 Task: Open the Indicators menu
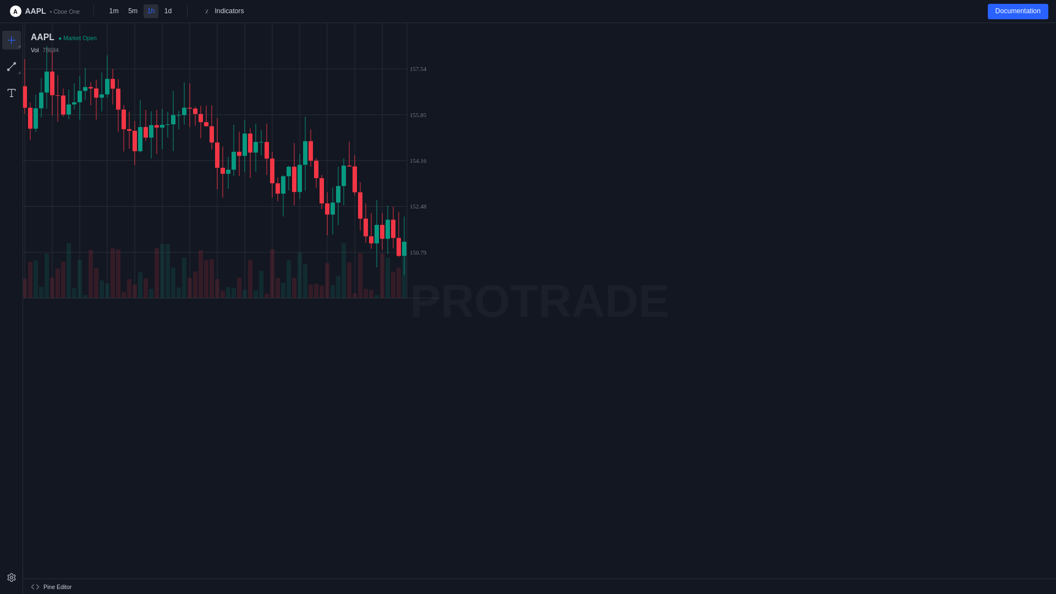(x=229, y=11)
